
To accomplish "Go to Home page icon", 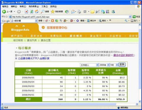I will click(x=37, y=12).
